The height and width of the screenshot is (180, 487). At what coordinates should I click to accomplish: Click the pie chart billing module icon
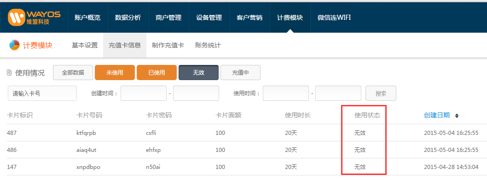[15, 46]
